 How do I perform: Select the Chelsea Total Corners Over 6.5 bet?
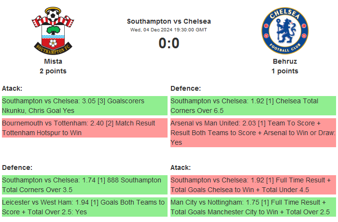(x=253, y=106)
